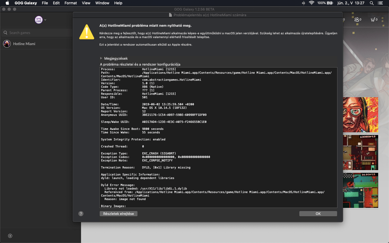The width and height of the screenshot is (389, 243).
Task: Open the Apple menu
Action: [7, 3]
